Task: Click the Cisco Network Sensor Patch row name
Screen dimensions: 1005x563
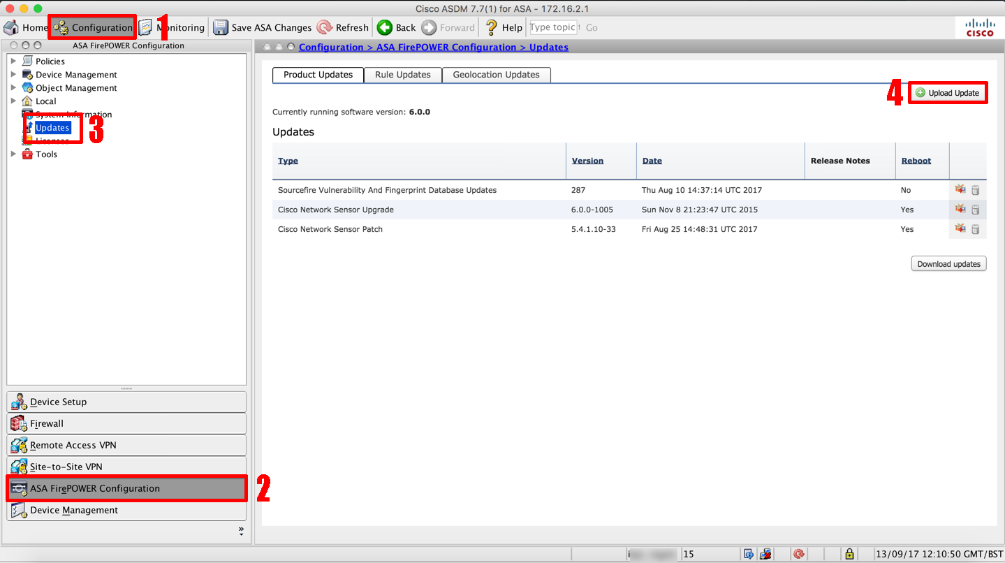Action: point(330,229)
